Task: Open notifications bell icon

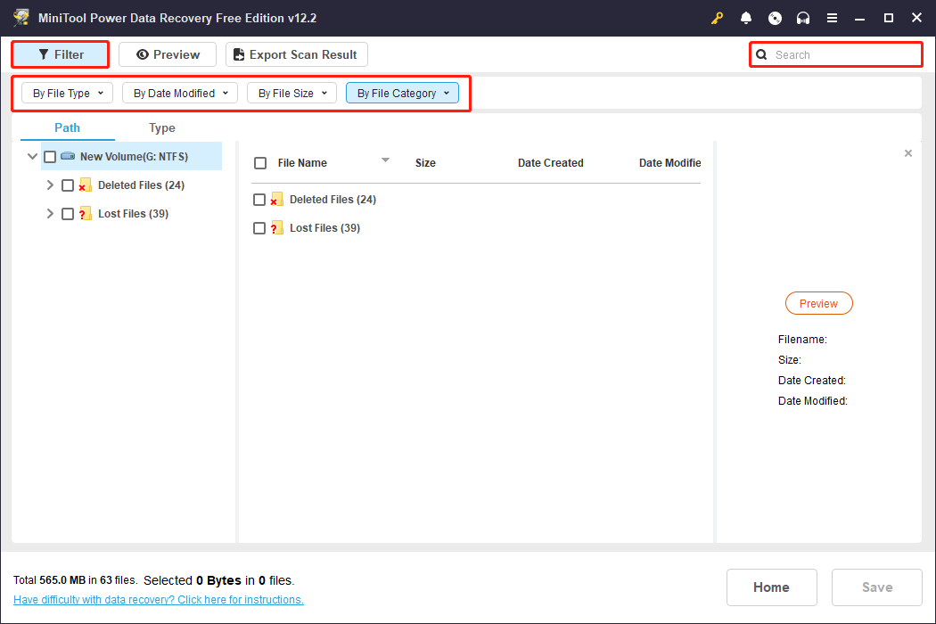Action: 745,18
